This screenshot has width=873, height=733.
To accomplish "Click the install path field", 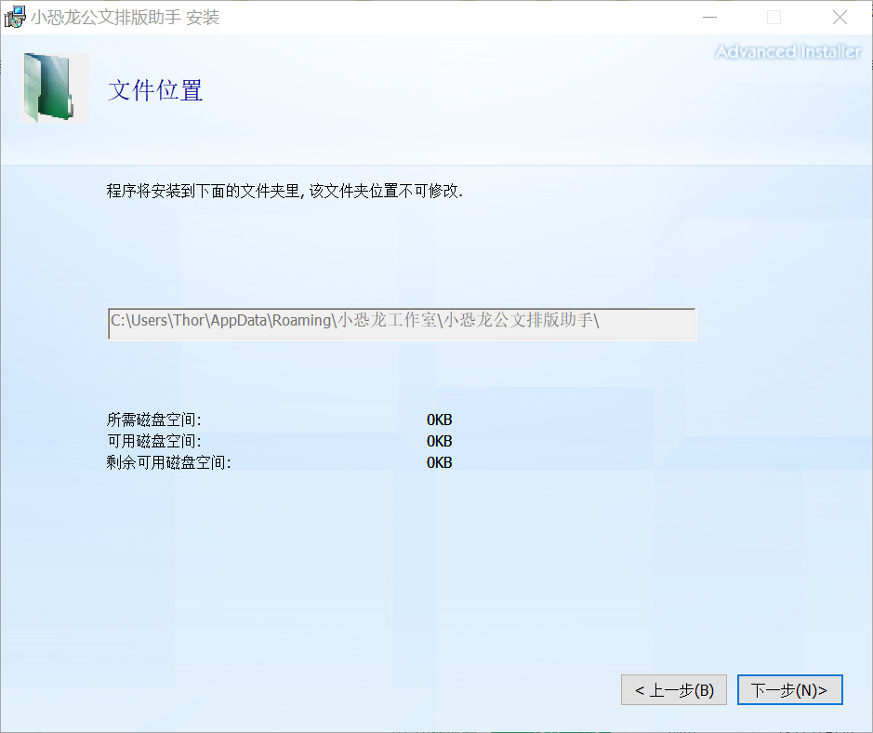I will (x=402, y=324).
